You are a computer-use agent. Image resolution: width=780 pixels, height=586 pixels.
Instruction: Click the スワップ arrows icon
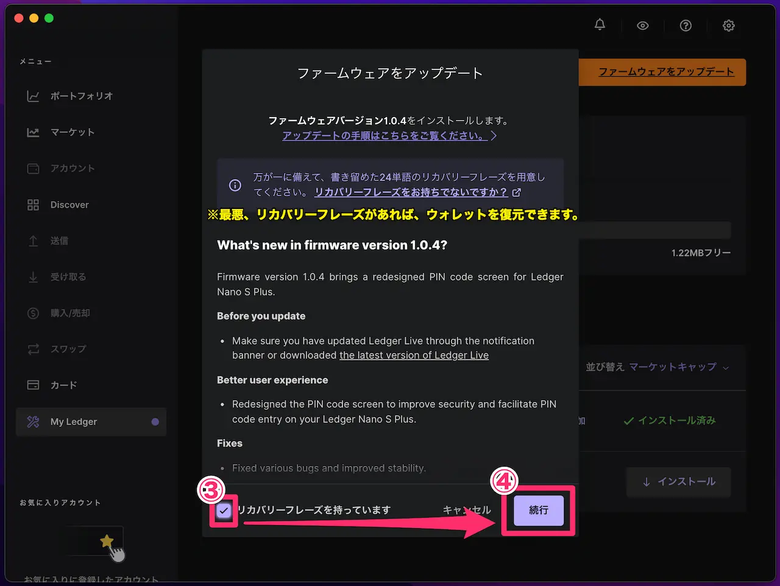click(33, 349)
